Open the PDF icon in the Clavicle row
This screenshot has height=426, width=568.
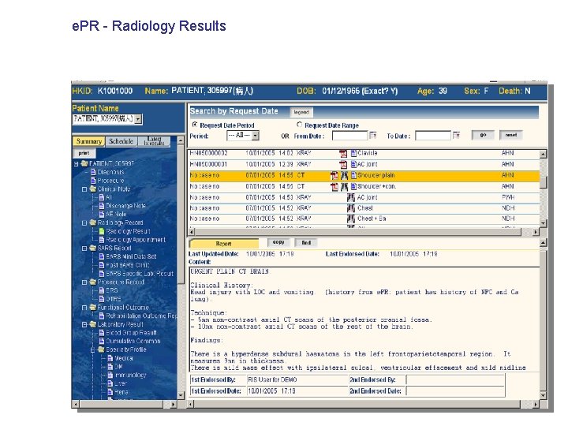(x=343, y=154)
